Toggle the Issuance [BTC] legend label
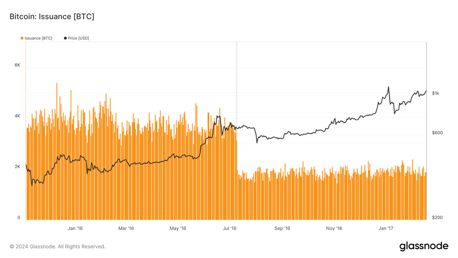 (38, 38)
